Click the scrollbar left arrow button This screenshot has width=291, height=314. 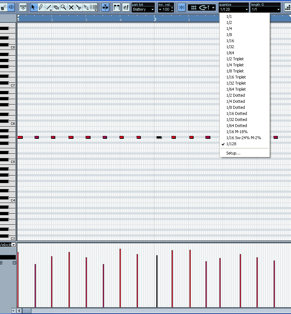(19, 311)
